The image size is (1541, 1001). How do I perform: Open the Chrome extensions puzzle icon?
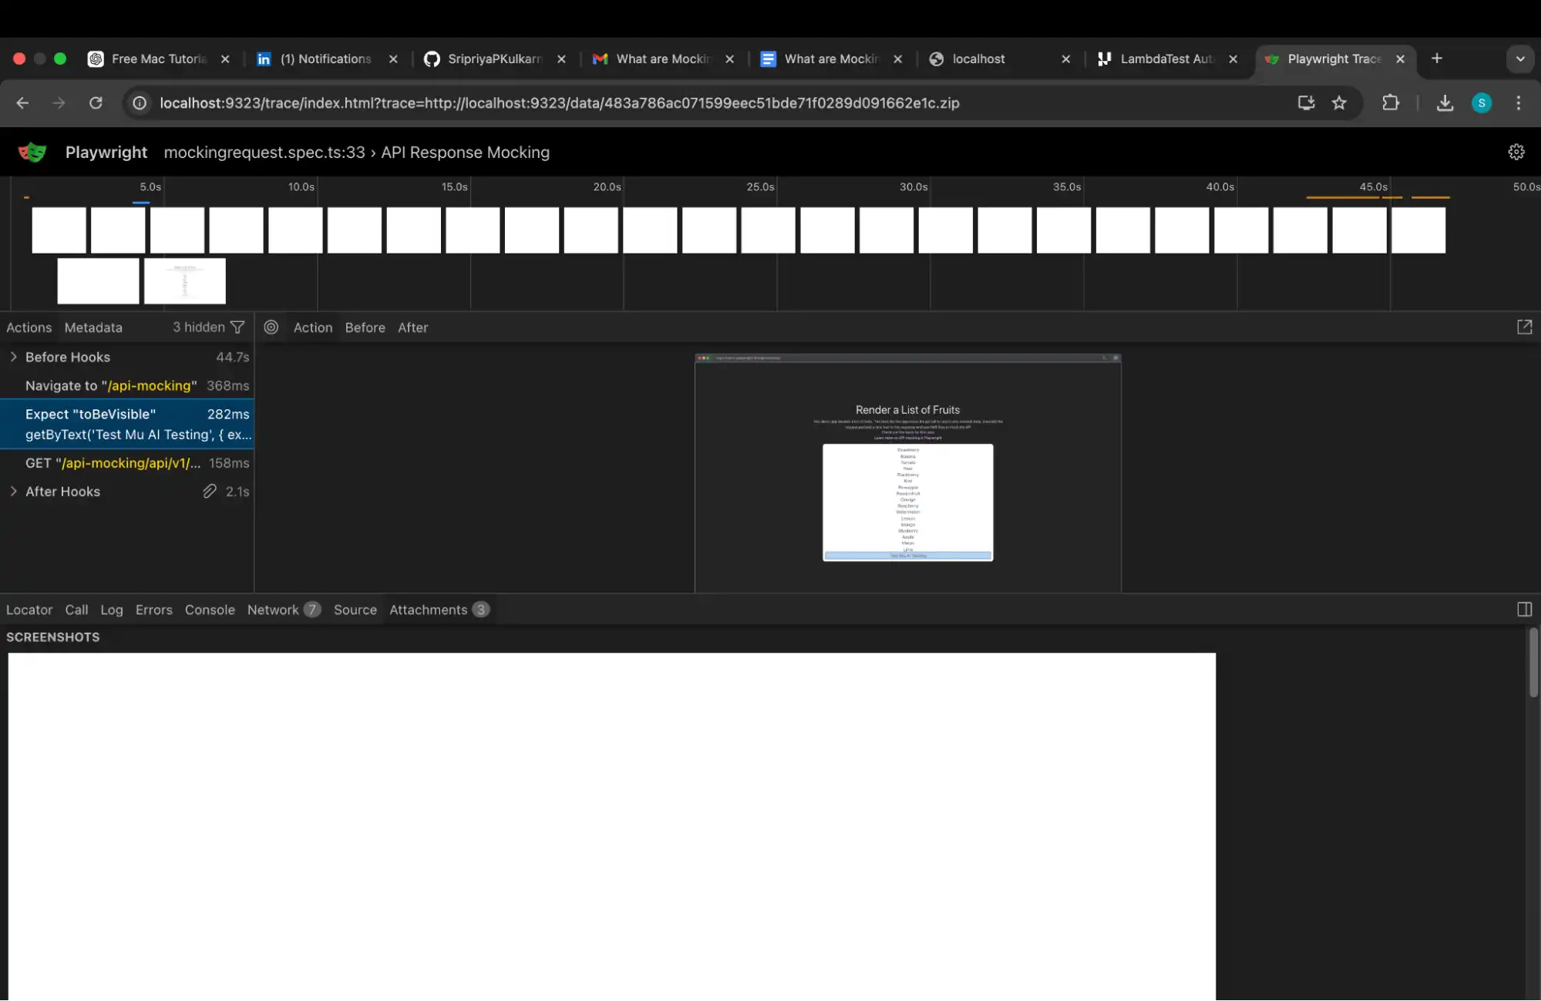coord(1390,103)
